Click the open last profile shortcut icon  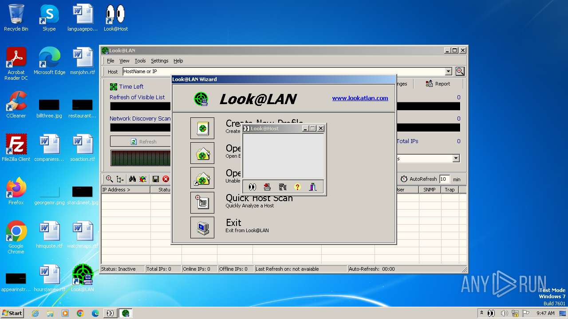tap(202, 178)
